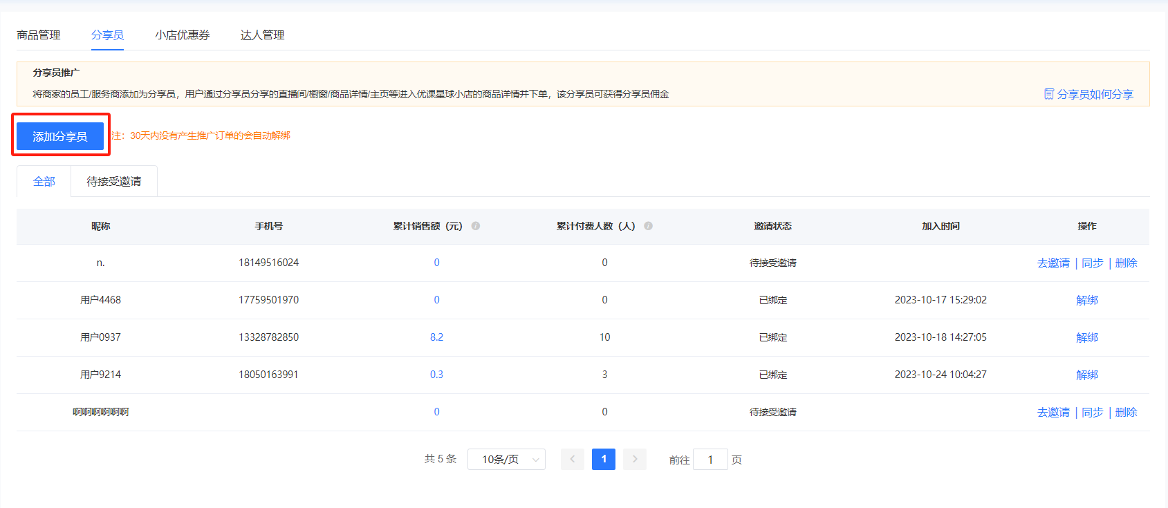Click info icon beside 累计销售额 header
The height and width of the screenshot is (508, 1168).
pos(476,226)
